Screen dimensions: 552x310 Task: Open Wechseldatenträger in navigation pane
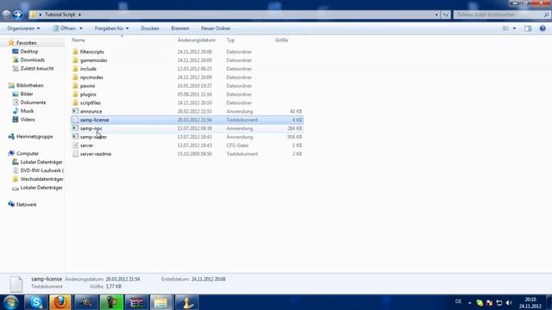click(x=42, y=179)
